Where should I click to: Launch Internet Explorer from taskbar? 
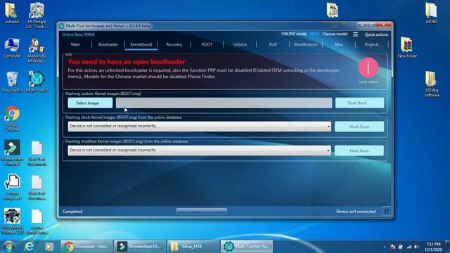(x=29, y=247)
